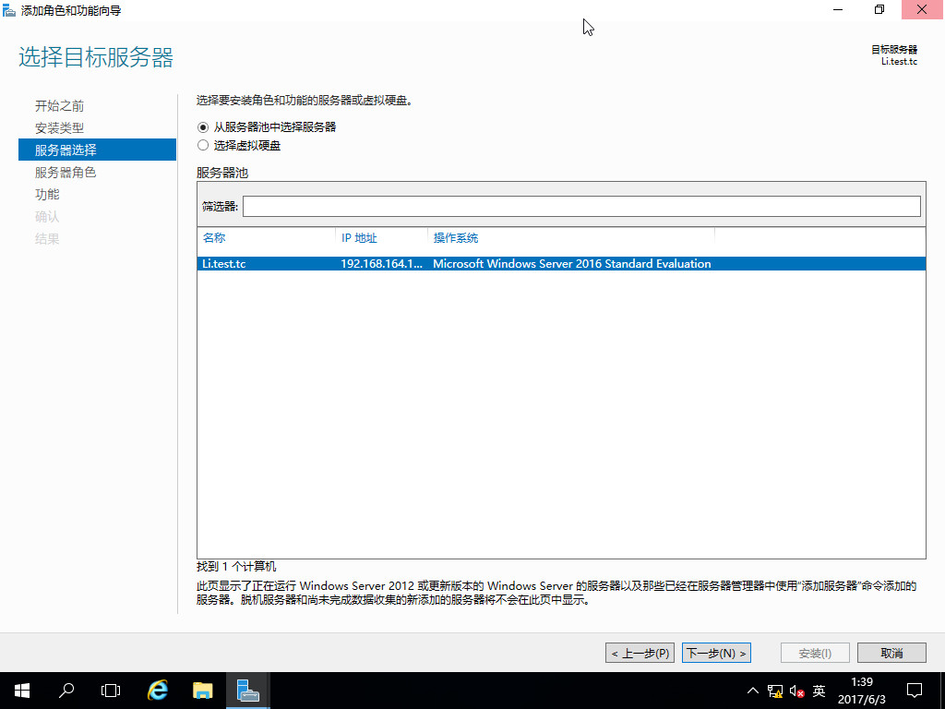This screenshot has width=945, height=709.
Task: Go to the 服务器角色 step
Action: [66, 173]
